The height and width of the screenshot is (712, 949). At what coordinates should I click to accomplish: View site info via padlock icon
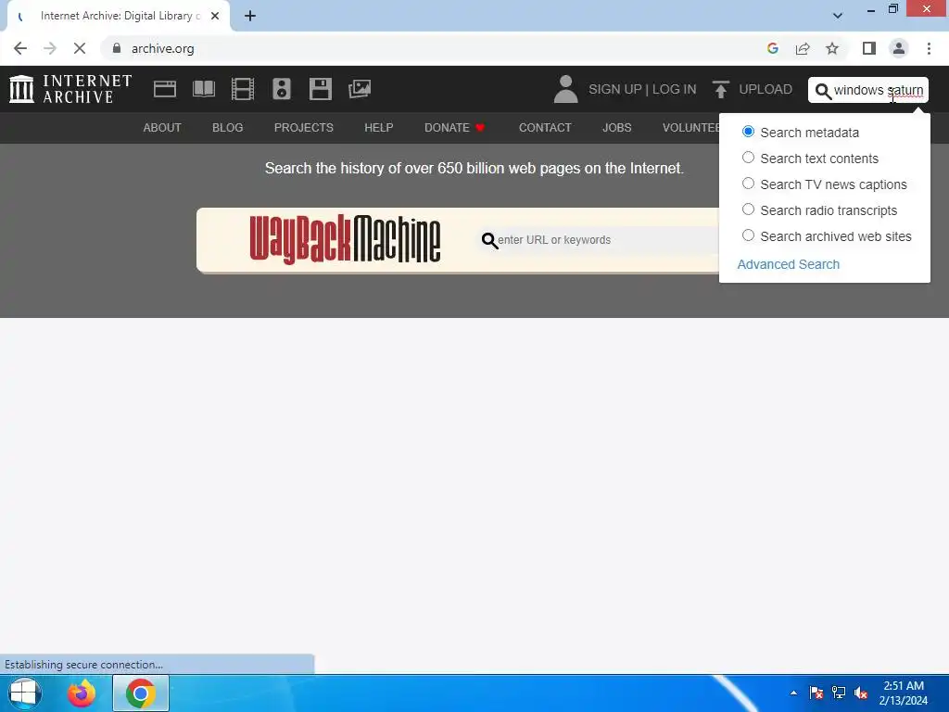[x=117, y=48]
